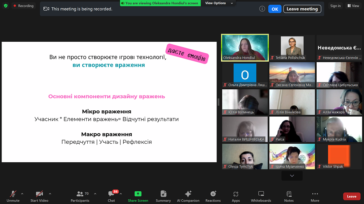Viewport: 364px width, 204px height.
Task: Expand video options arrow beside Start Video
Action: [50, 193]
